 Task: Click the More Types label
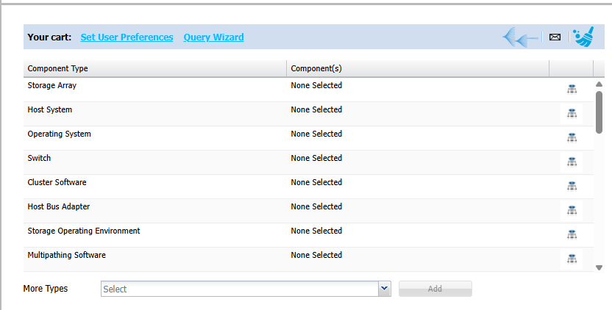46,289
